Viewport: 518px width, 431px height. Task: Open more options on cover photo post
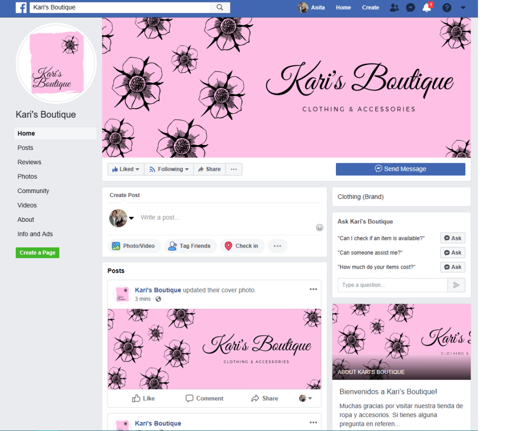point(313,289)
